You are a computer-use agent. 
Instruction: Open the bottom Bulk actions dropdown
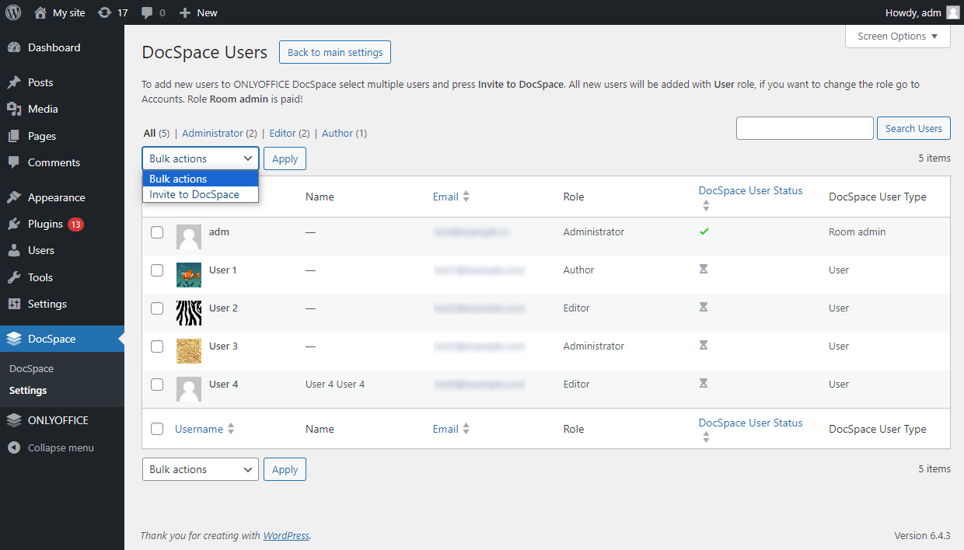click(200, 468)
